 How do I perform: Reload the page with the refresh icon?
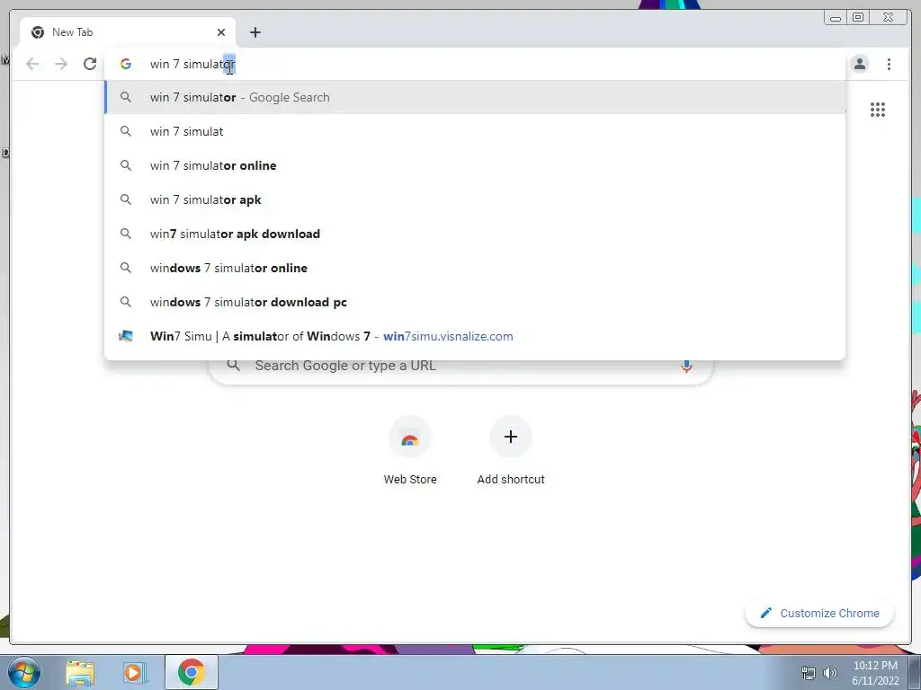(x=90, y=64)
